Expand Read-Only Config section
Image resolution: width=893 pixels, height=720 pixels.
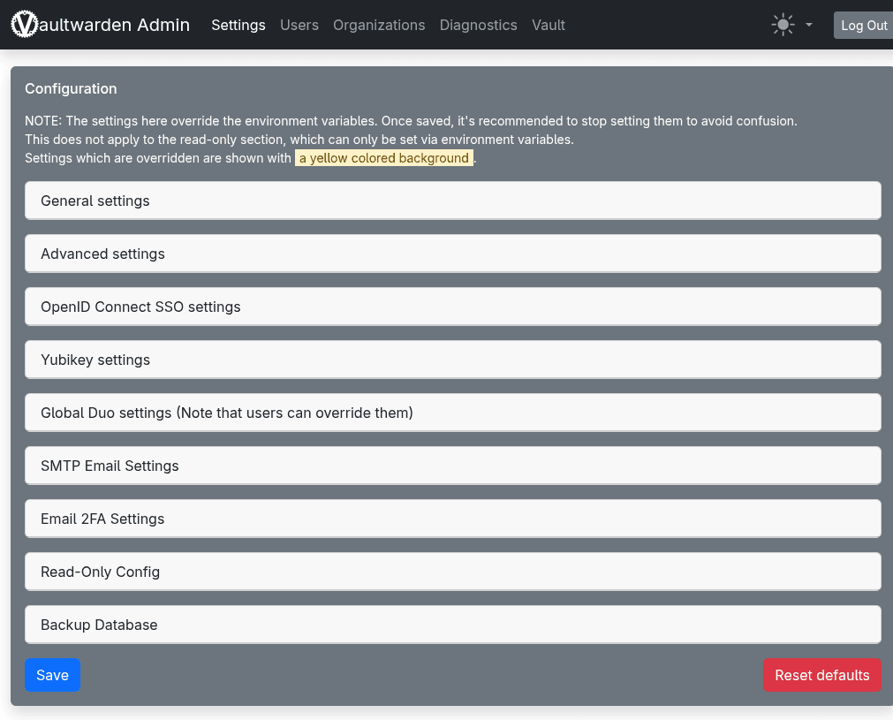pyautogui.click(x=453, y=572)
